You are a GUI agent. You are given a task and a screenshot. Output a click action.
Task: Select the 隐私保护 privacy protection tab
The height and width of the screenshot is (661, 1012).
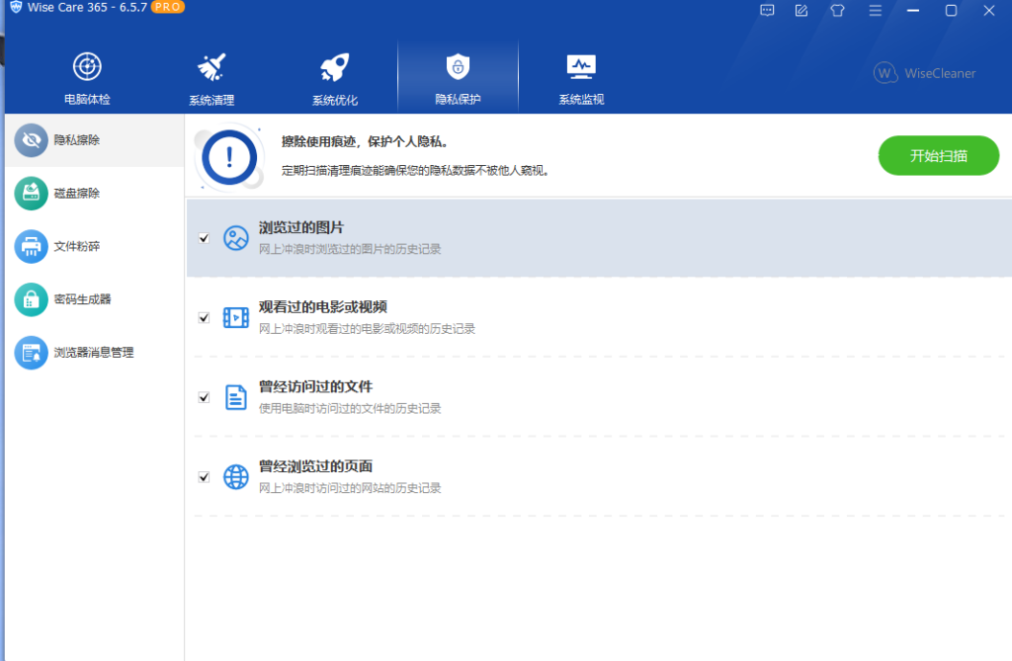click(458, 77)
